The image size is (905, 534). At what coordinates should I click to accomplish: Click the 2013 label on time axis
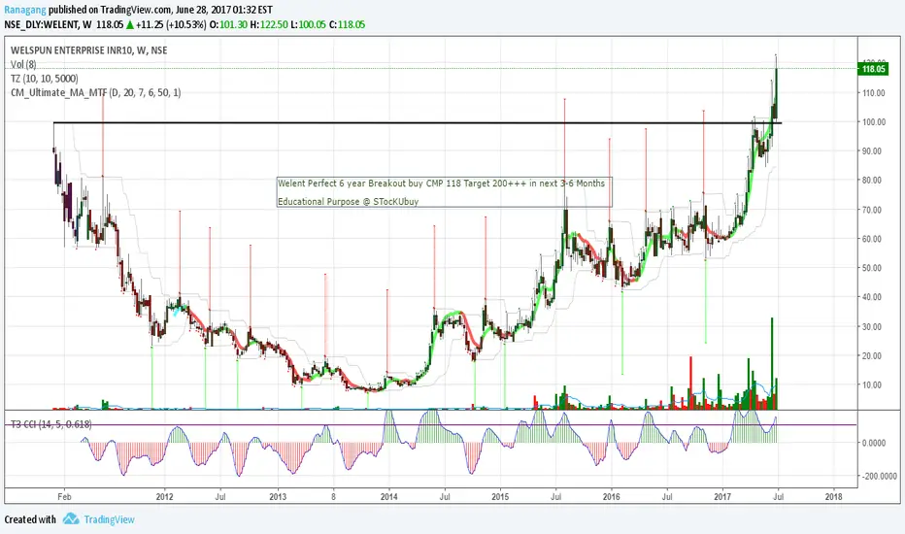pyautogui.click(x=278, y=496)
